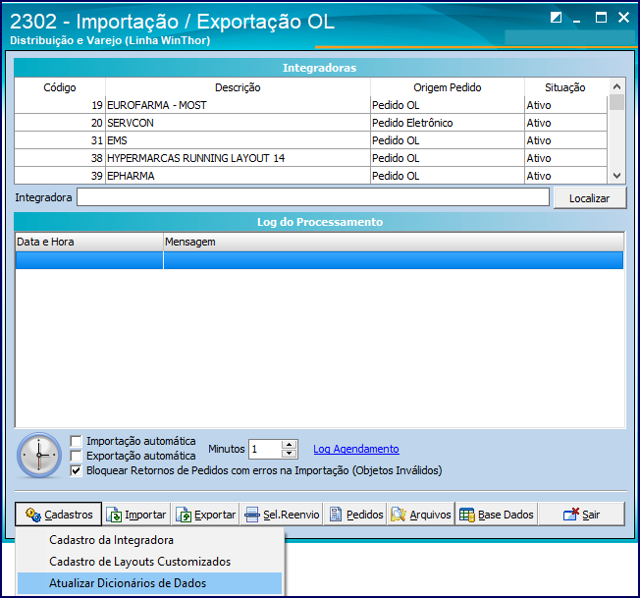The height and width of the screenshot is (598, 640).
Task: Click the Sair button label
Action: tap(591, 515)
